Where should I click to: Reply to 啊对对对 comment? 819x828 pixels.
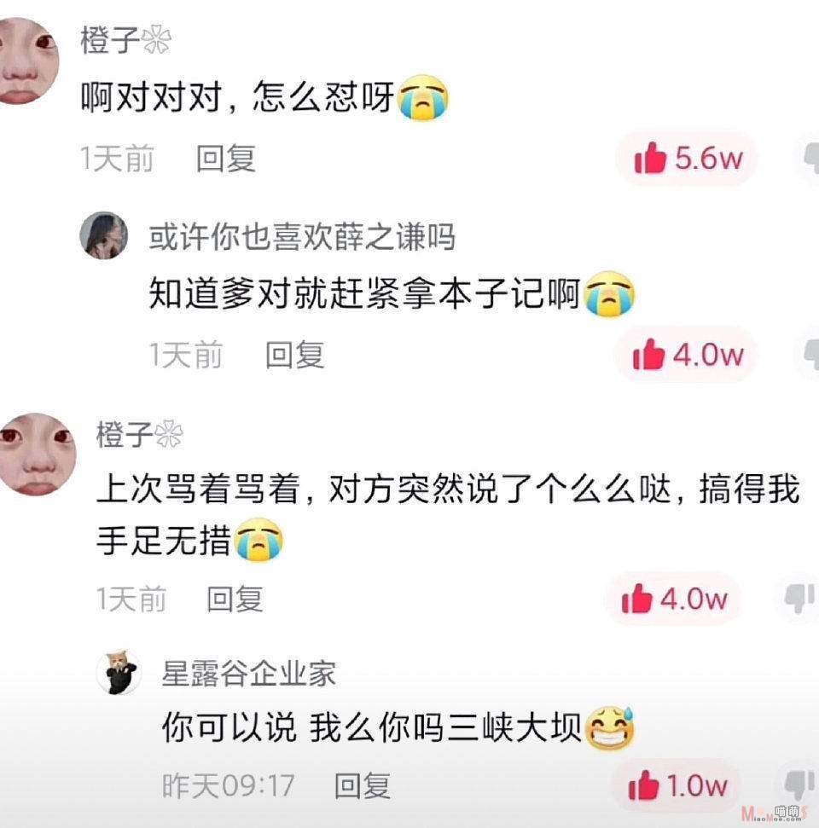point(225,159)
